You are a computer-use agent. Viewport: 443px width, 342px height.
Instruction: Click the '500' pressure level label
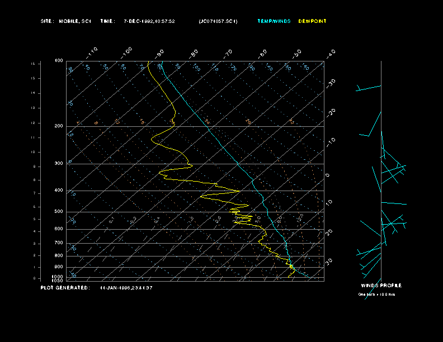[59, 212]
